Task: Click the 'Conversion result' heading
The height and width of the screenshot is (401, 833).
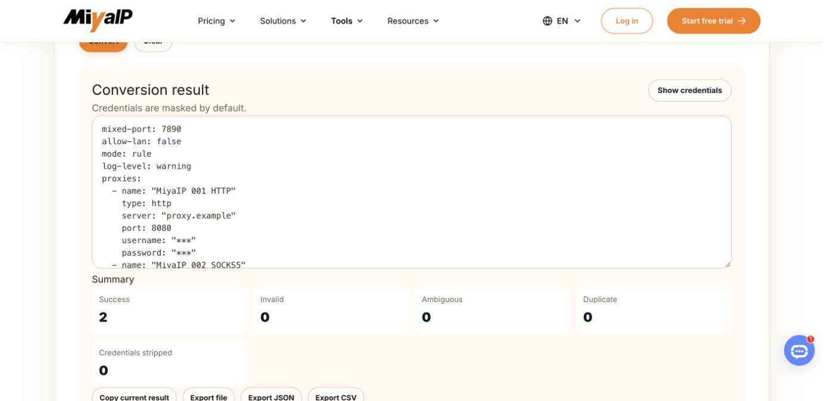Action: tap(150, 90)
